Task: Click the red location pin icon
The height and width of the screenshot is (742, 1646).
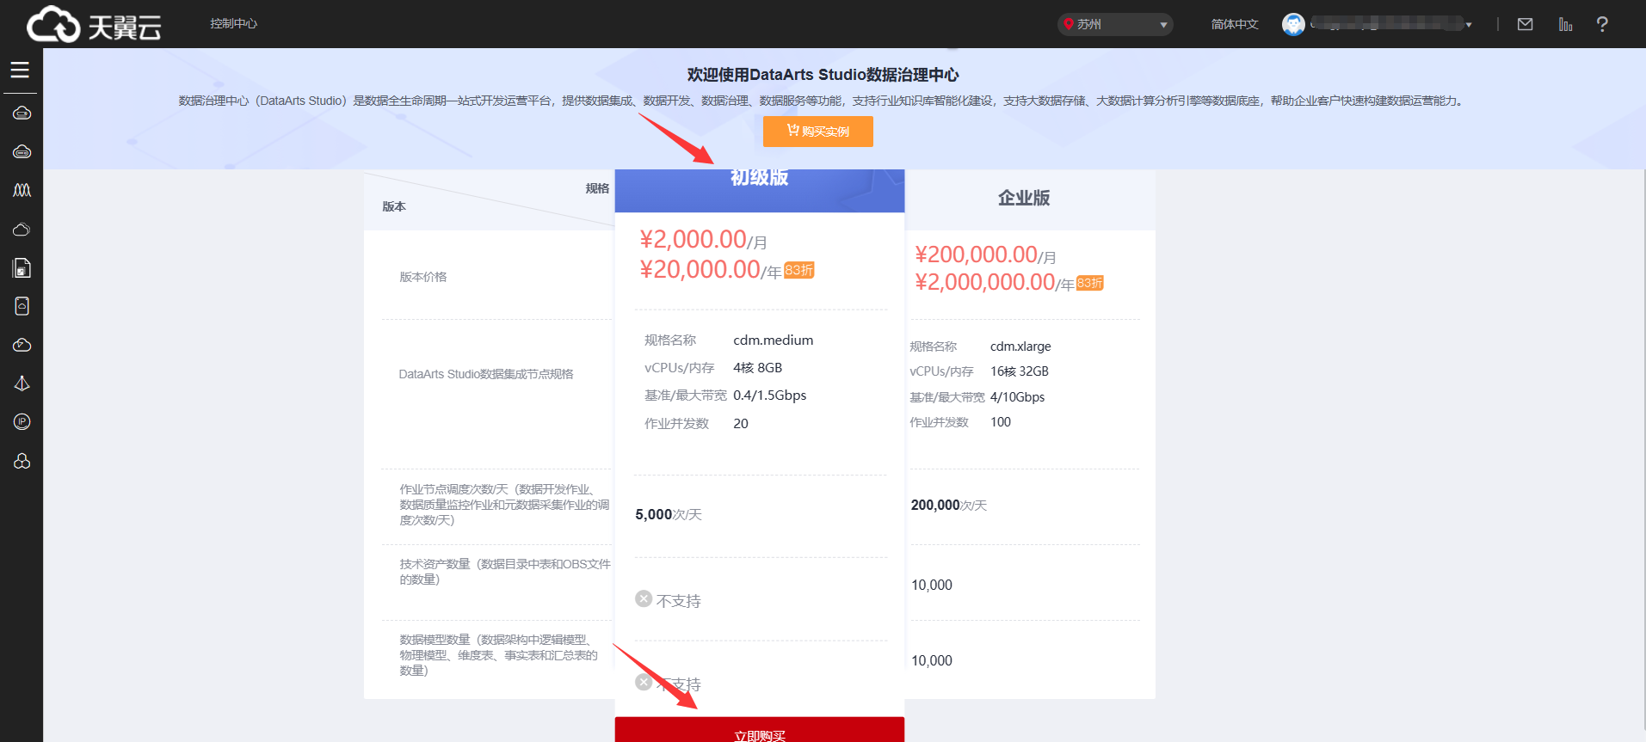Action: coord(1069,24)
